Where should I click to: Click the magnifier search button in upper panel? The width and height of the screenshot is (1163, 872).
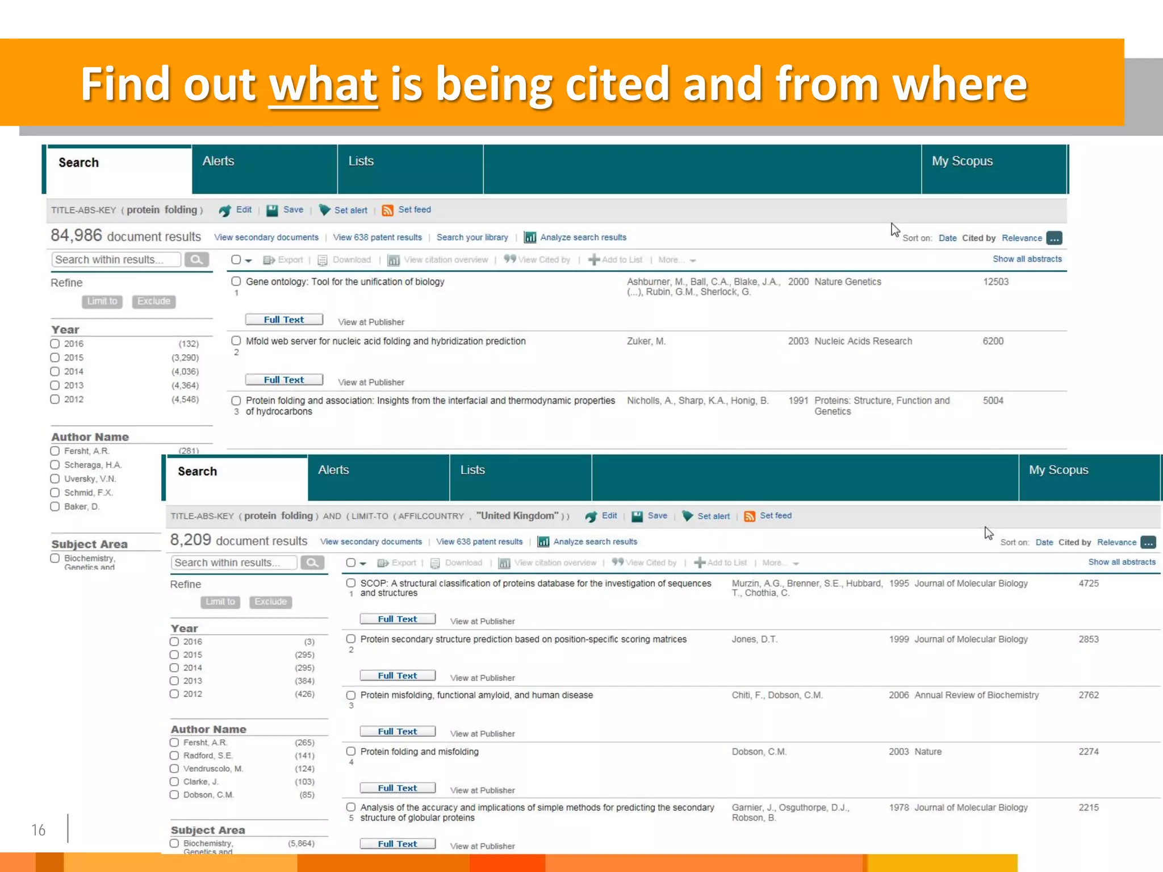click(196, 259)
